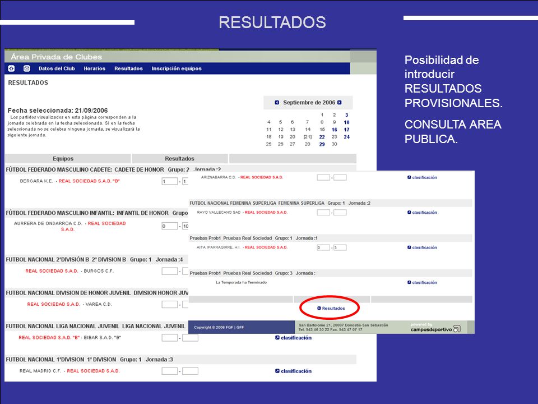Click away score field for AITA IPARRAGIRRE match

(x=340, y=247)
